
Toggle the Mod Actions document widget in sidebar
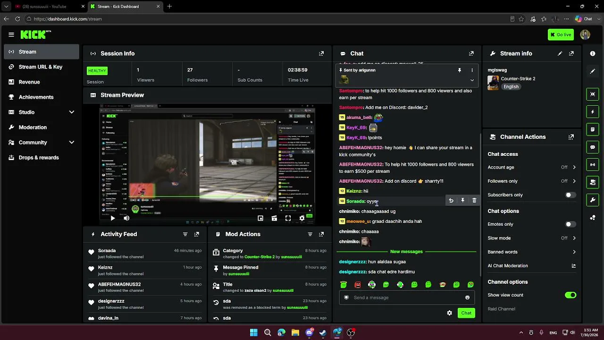tap(593, 129)
